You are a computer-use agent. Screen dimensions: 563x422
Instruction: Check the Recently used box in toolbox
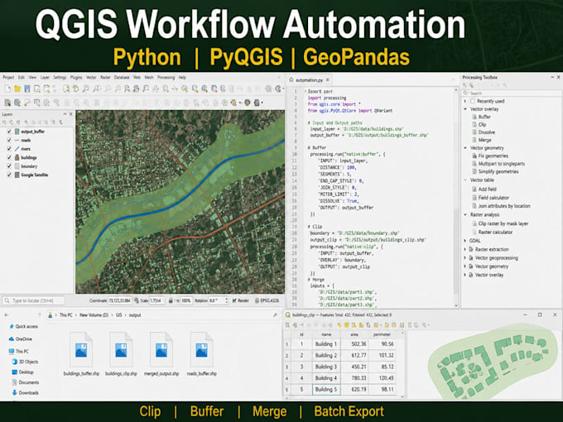click(473, 101)
